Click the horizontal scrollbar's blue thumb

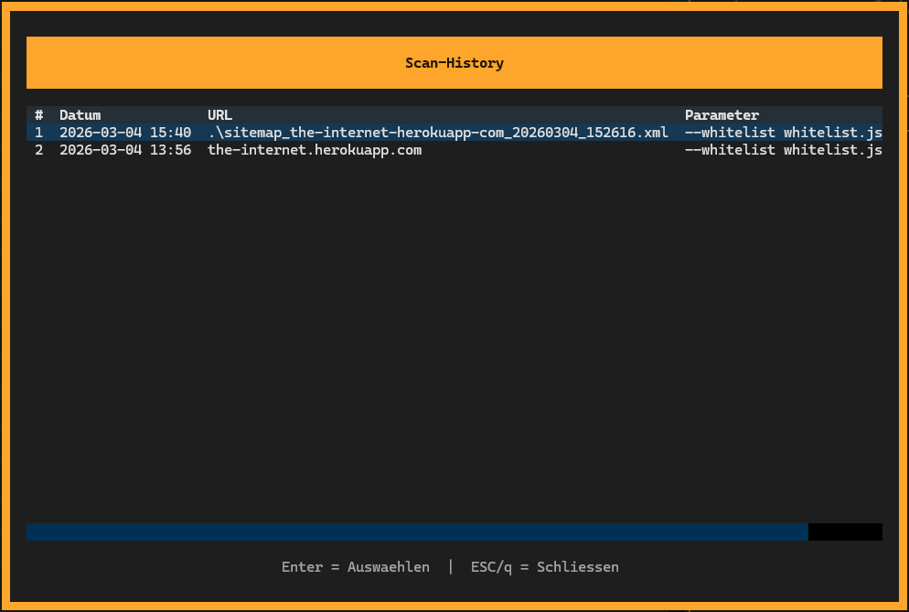pos(417,531)
